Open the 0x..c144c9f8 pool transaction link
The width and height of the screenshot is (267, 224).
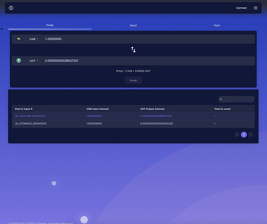pyautogui.click(x=30, y=116)
